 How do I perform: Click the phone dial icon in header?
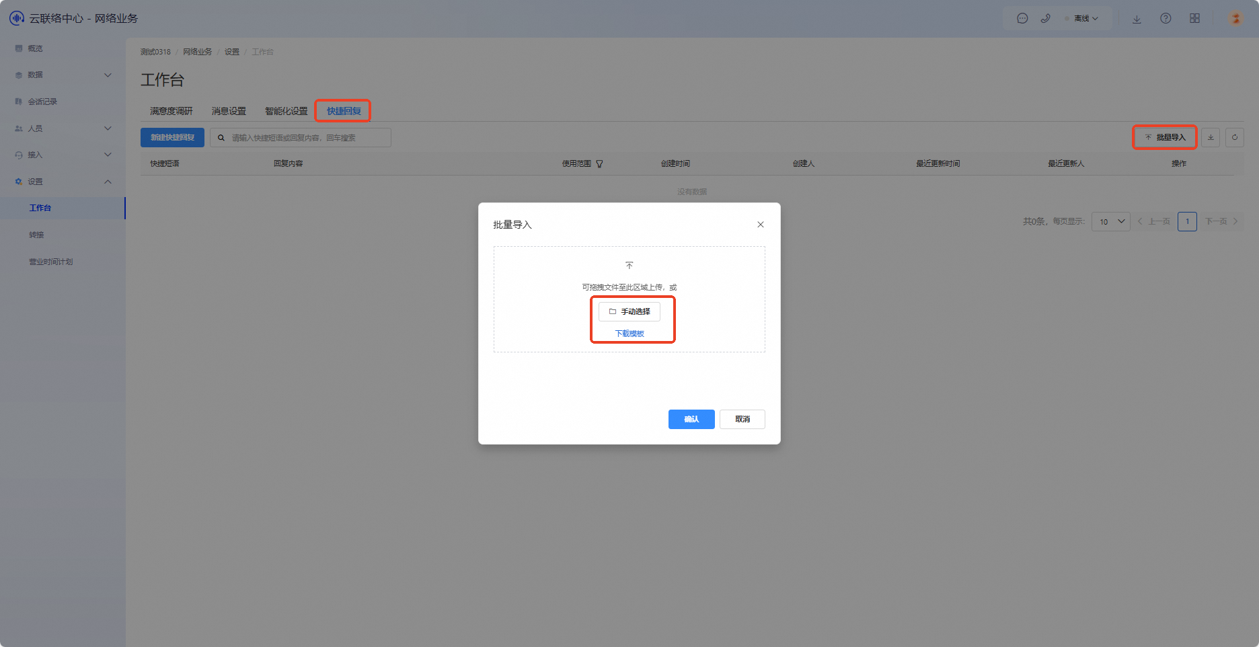[1045, 19]
